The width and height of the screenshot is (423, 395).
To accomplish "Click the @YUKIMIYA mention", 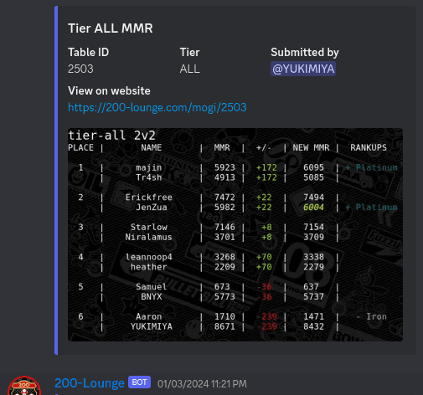I will 303,69.
